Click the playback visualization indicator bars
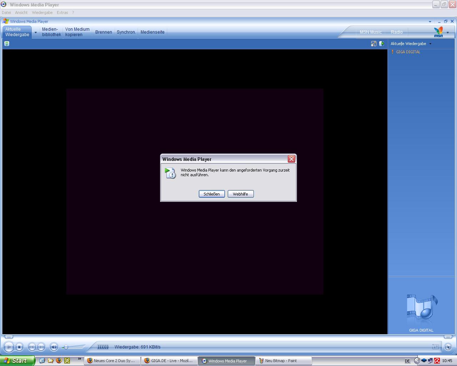The width and height of the screenshot is (457, 366). 103,347
